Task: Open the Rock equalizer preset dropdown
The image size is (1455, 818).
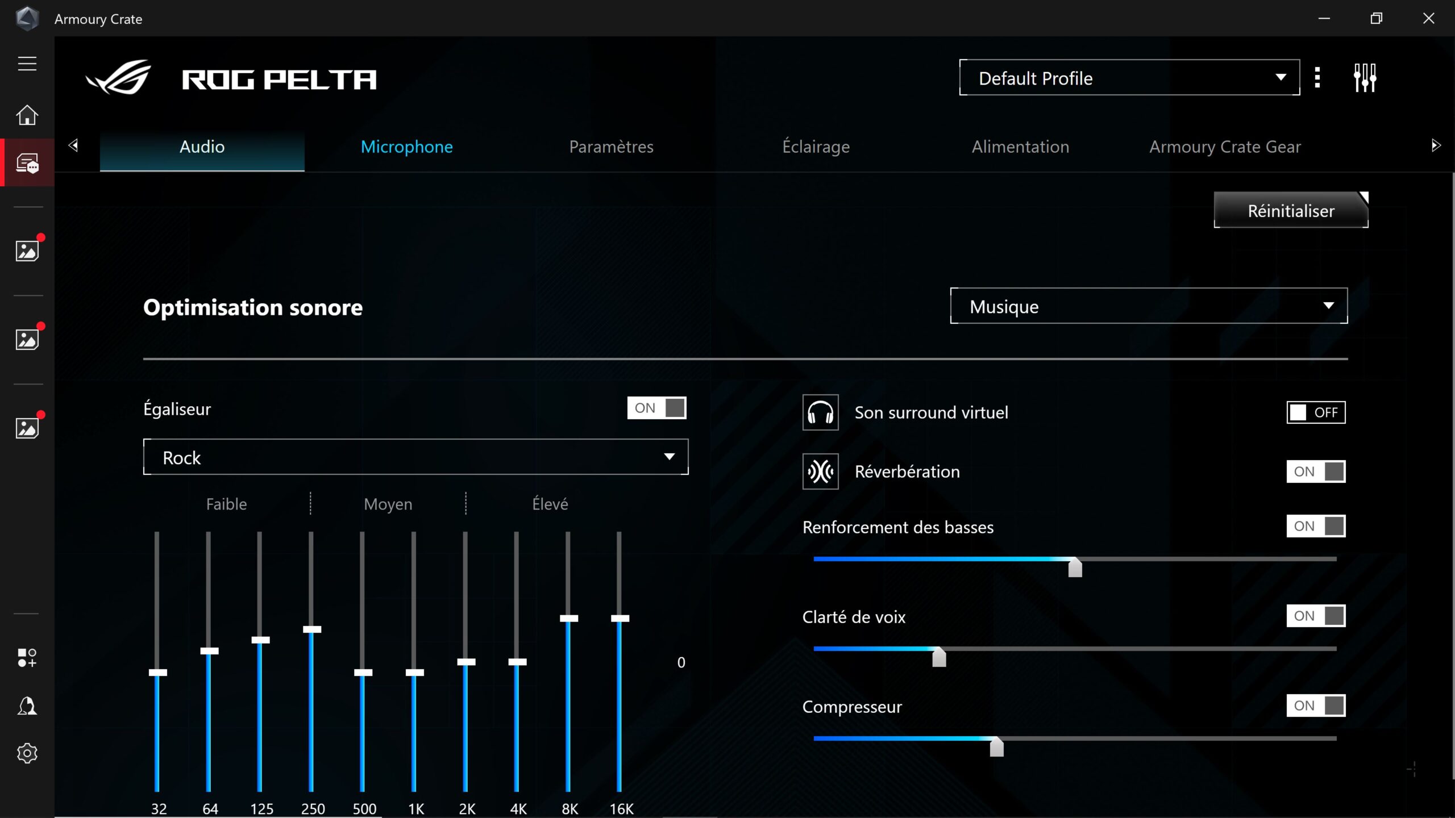Action: click(415, 457)
